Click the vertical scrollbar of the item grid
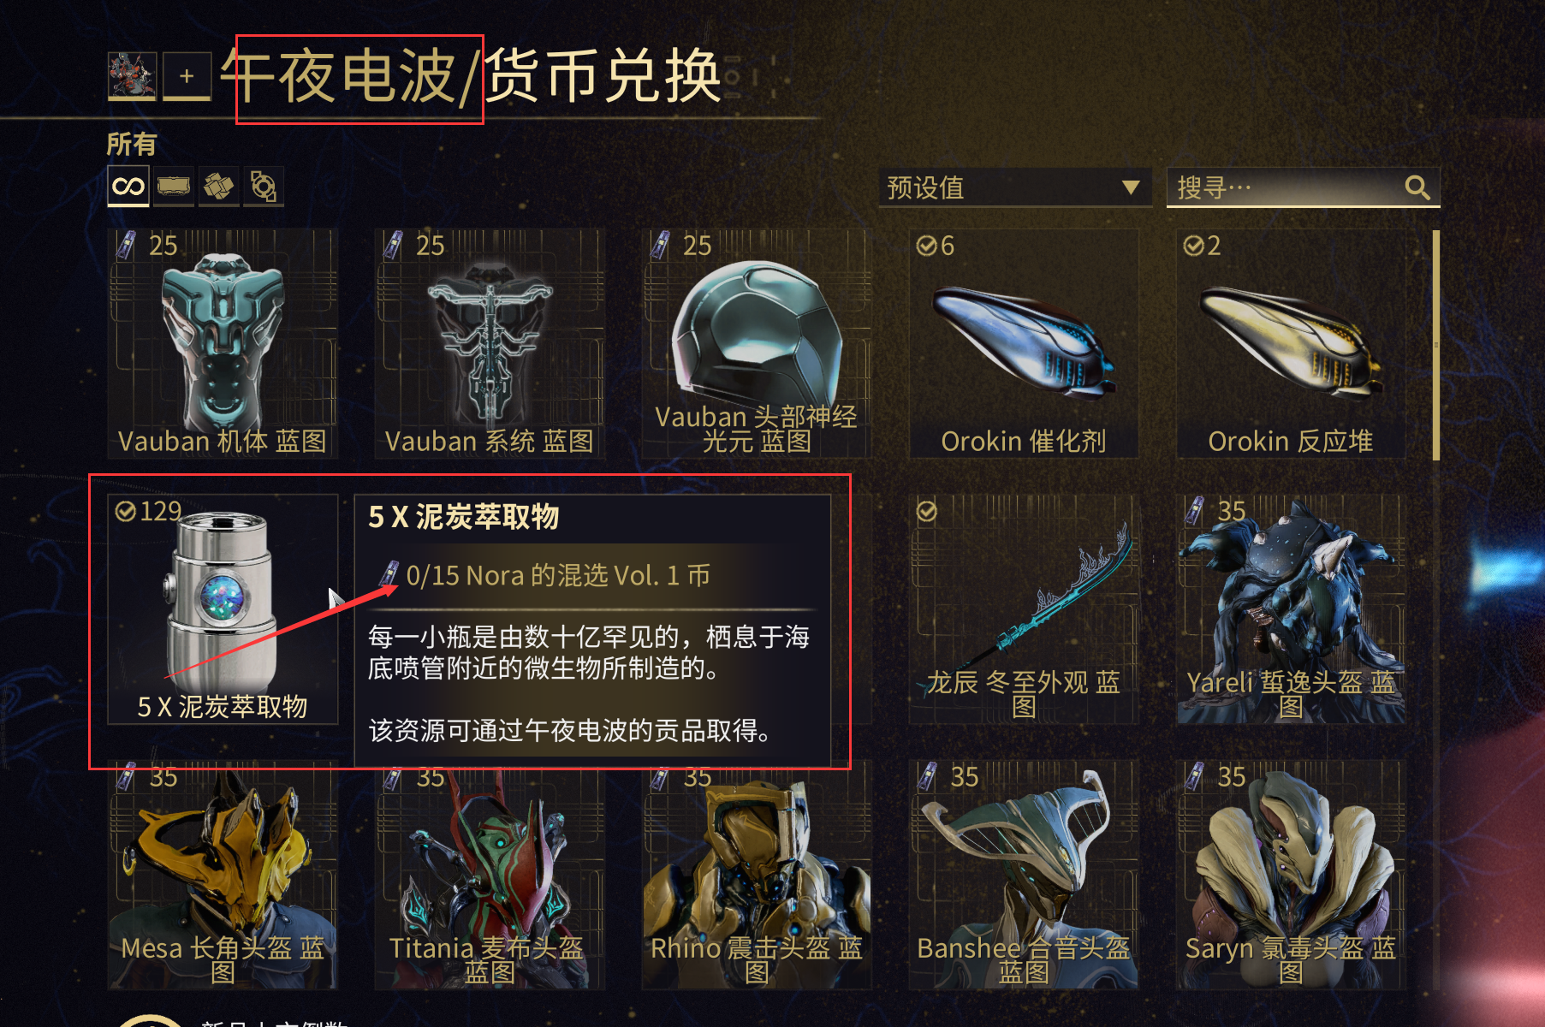Viewport: 1545px width, 1027px height. pos(1436,345)
